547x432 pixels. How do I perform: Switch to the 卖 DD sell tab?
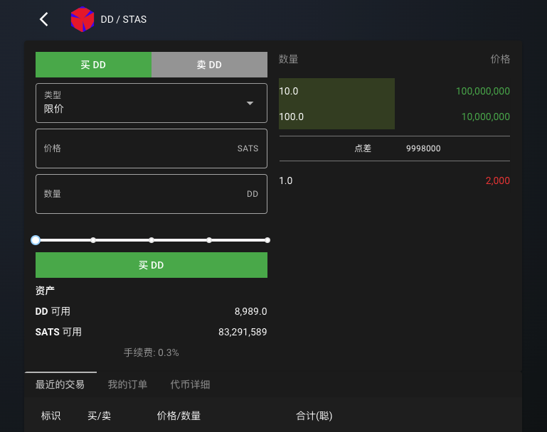tap(209, 65)
